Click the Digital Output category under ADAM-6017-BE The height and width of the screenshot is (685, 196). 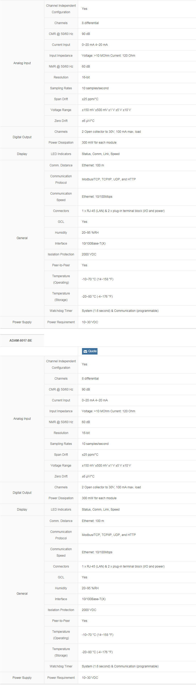click(22, 492)
